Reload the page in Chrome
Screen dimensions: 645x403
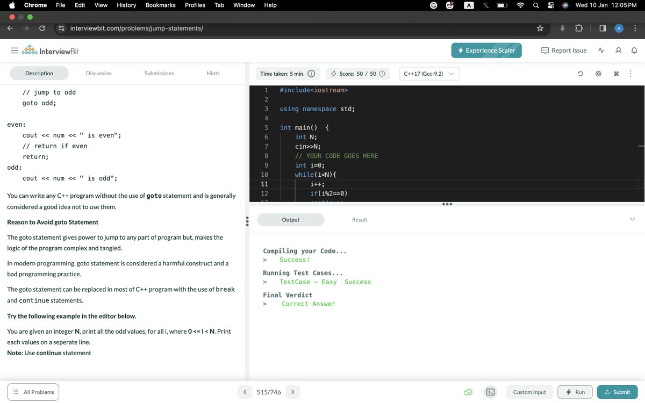click(x=42, y=28)
